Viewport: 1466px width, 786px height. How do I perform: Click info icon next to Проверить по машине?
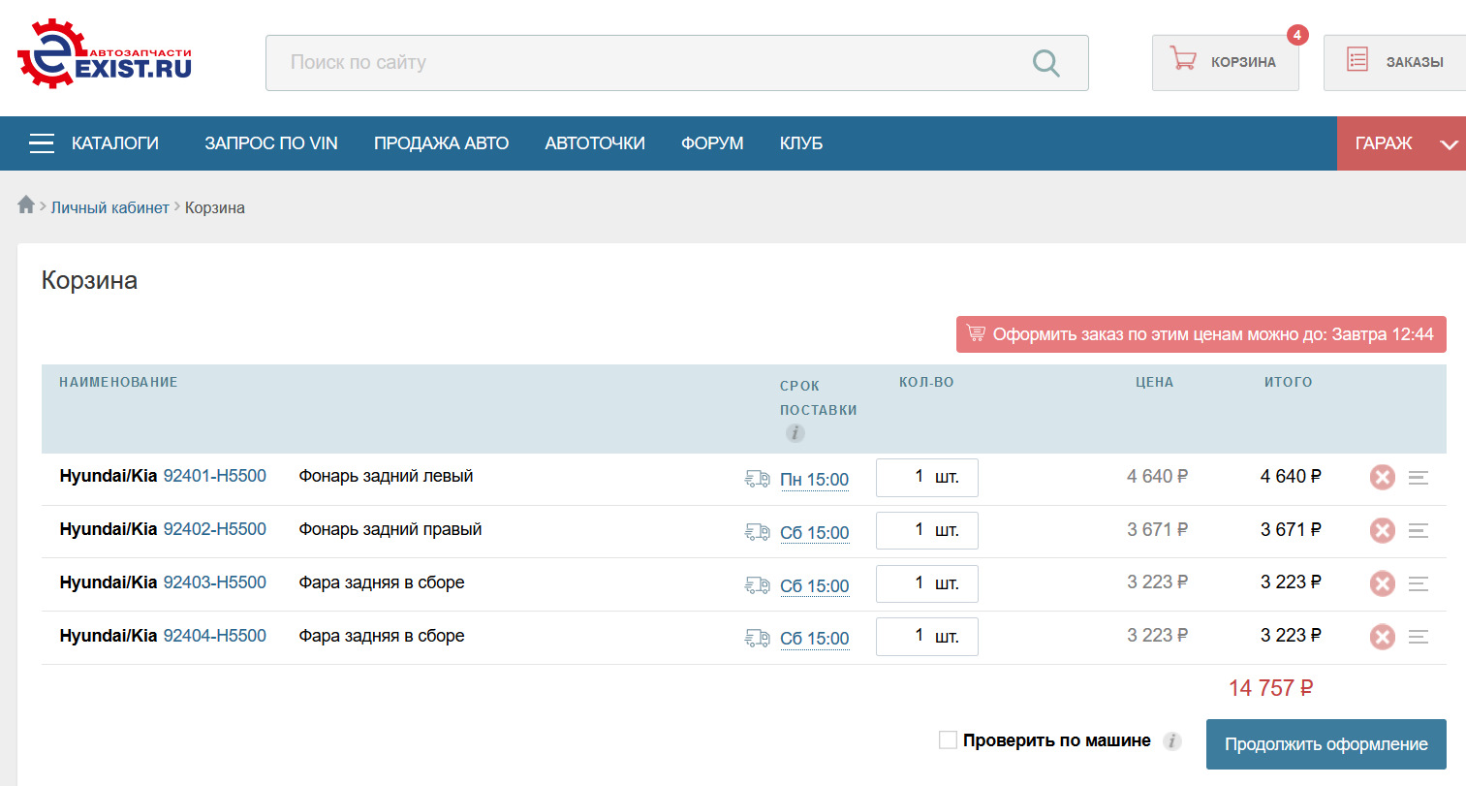coord(1171,741)
